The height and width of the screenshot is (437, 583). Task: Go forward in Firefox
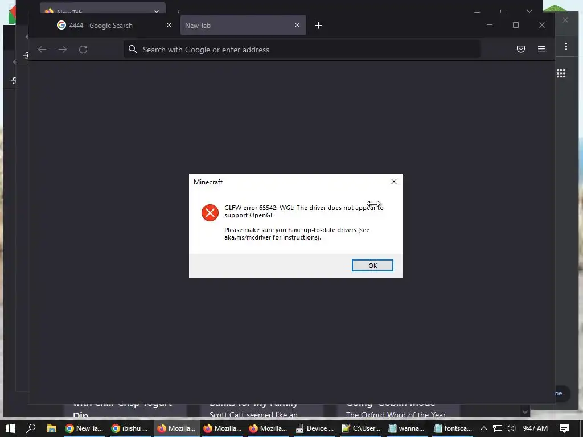(63, 50)
